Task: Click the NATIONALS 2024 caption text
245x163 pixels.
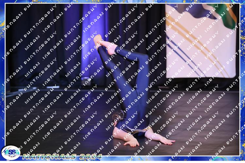Action: [62, 156]
